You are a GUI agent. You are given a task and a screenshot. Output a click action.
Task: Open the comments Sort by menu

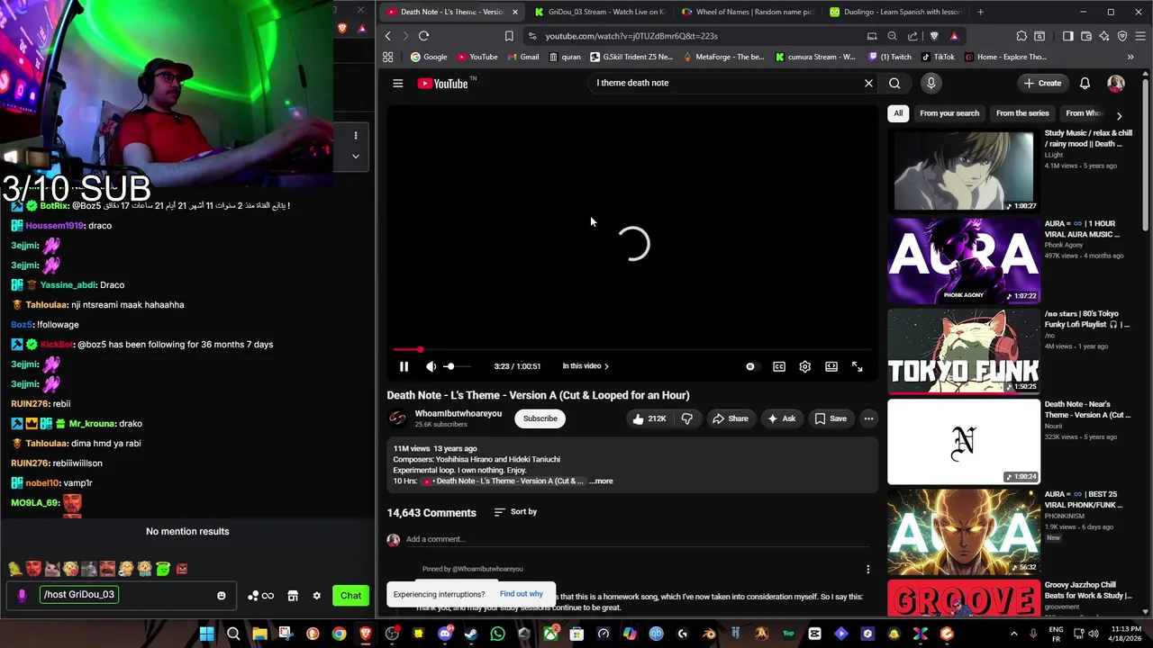coord(515,512)
